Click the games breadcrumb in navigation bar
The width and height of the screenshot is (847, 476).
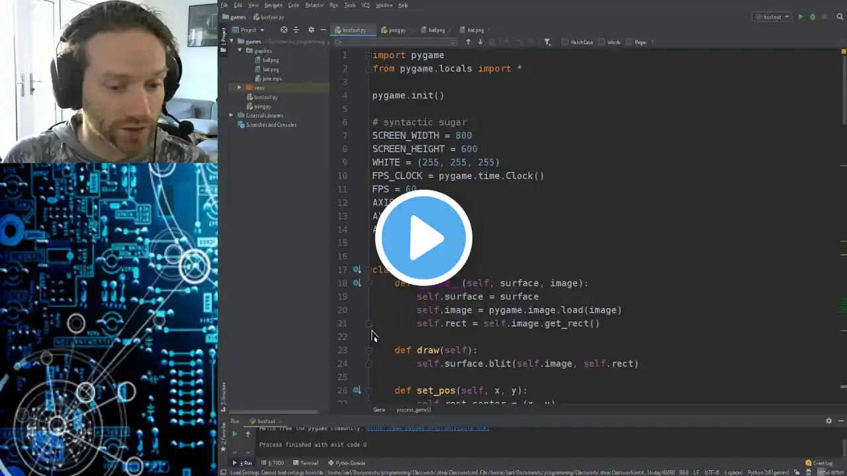(237, 17)
